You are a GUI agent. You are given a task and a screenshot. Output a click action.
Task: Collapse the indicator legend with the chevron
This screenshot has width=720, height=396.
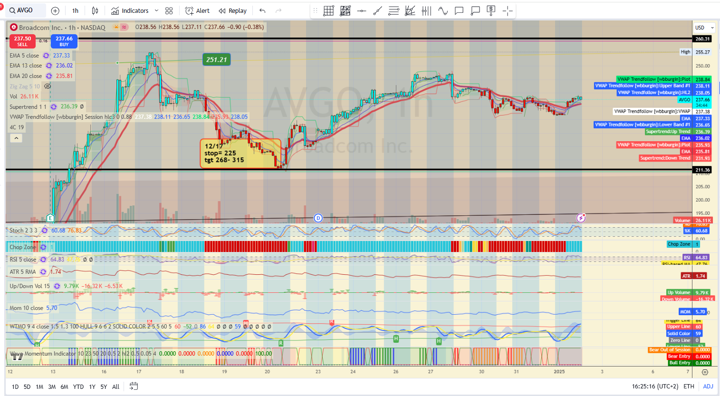click(x=16, y=138)
